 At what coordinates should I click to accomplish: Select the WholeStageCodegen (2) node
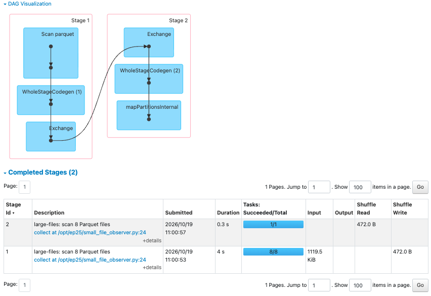(149, 79)
